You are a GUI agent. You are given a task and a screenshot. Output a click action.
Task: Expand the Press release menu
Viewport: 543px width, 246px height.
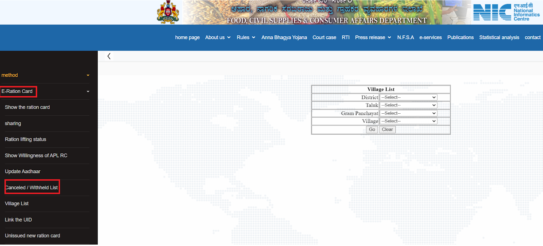373,37
